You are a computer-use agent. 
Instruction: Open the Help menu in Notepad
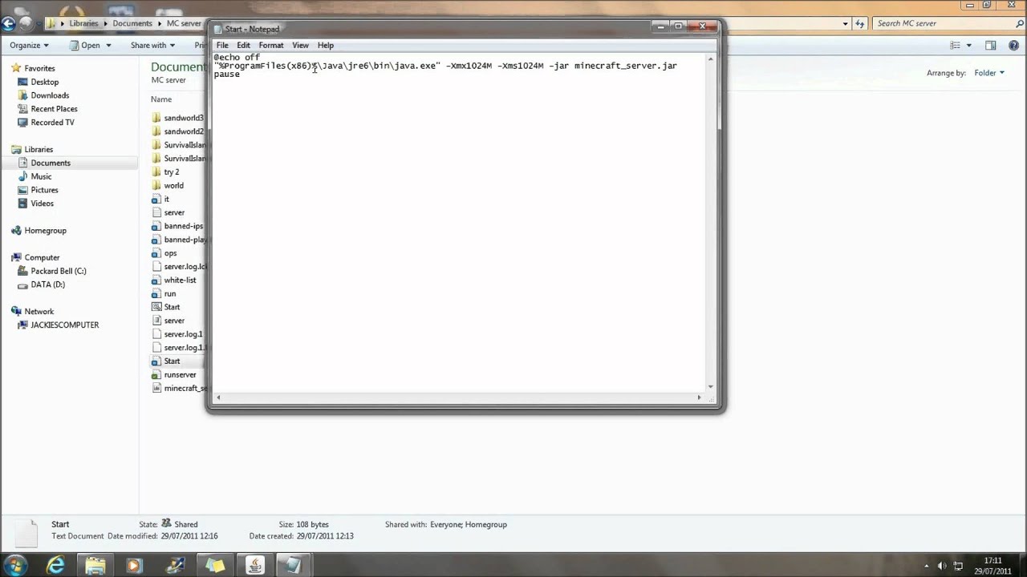(325, 46)
